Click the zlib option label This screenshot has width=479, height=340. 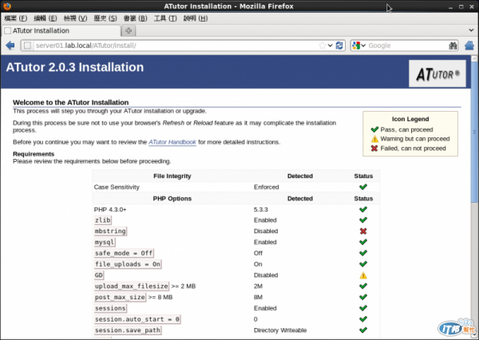pyautogui.click(x=103, y=220)
